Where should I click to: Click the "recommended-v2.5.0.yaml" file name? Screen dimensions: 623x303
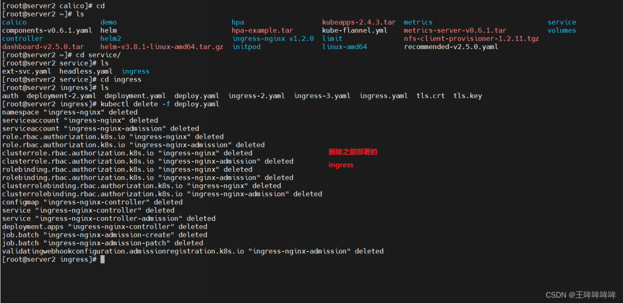click(x=451, y=47)
